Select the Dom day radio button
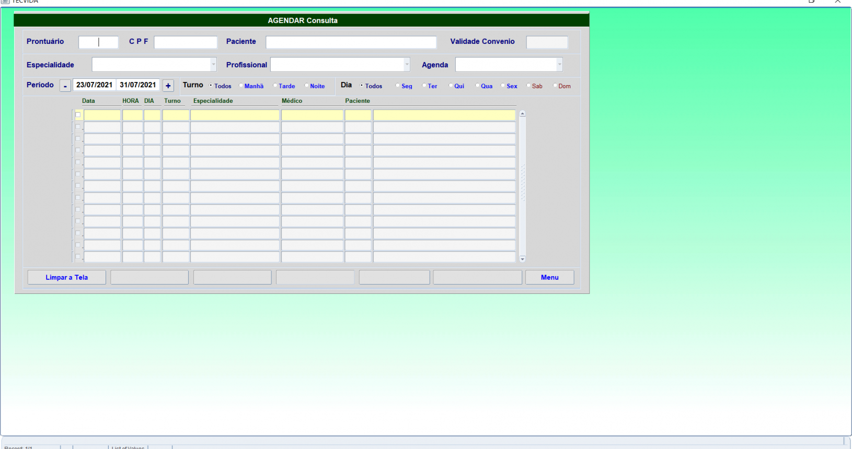The image size is (852, 449). (x=555, y=86)
